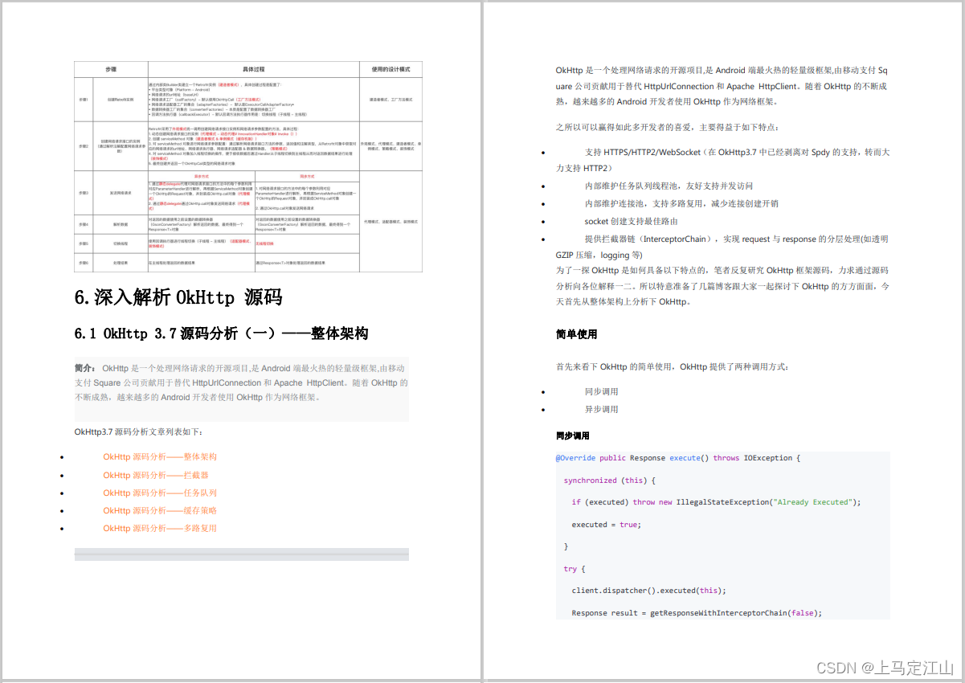Click the 'synchronized (this) {' code line
The height and width of the screenshot is (683, 965).
click(x=610, y=481)
